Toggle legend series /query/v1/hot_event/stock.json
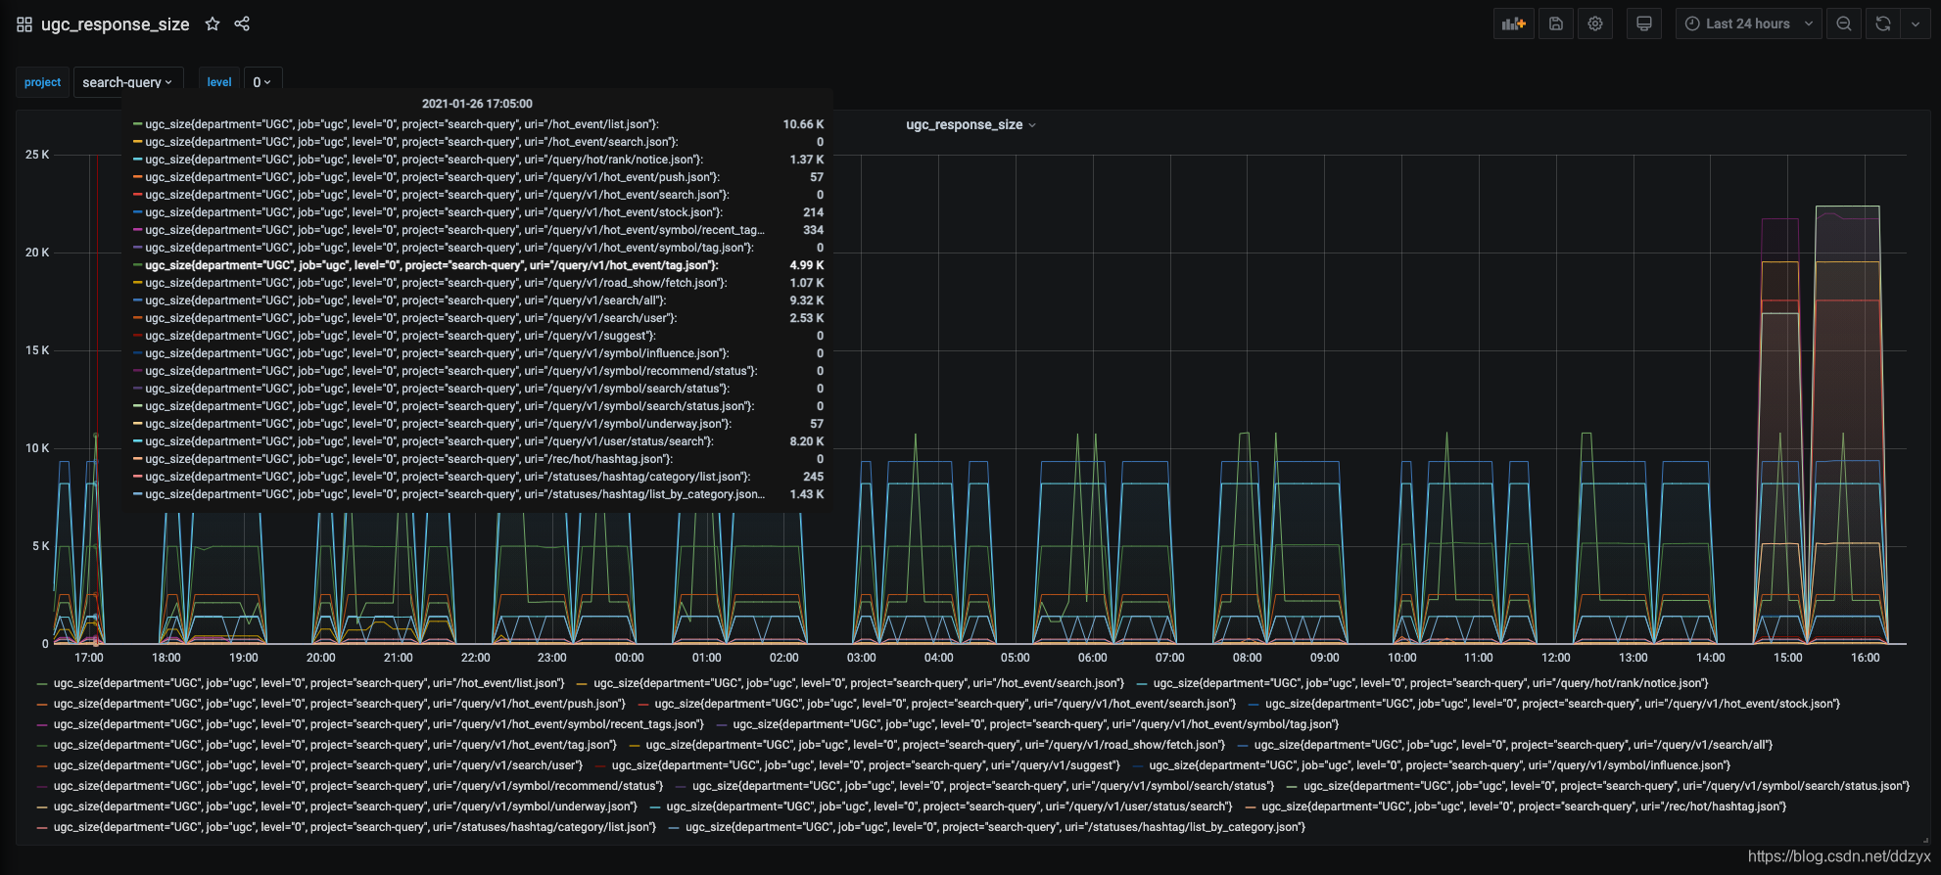The height and width of the screenshot is (875, 1941). tap(1552, 704)
